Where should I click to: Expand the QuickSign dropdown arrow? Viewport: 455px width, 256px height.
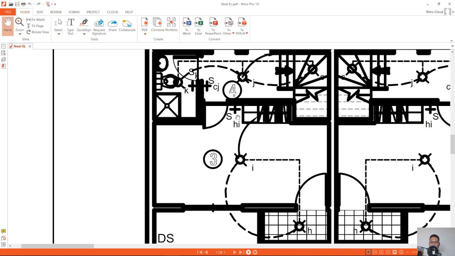pyautogui.click(x=84, y=34)
